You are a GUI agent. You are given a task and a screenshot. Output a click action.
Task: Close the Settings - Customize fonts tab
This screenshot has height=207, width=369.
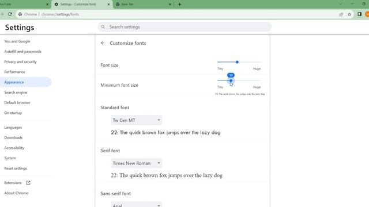[108, 4]
